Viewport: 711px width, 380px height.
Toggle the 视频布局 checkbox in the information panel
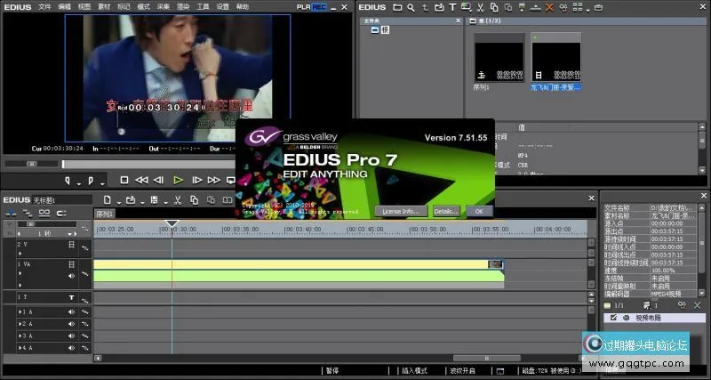tap(612, 318)
